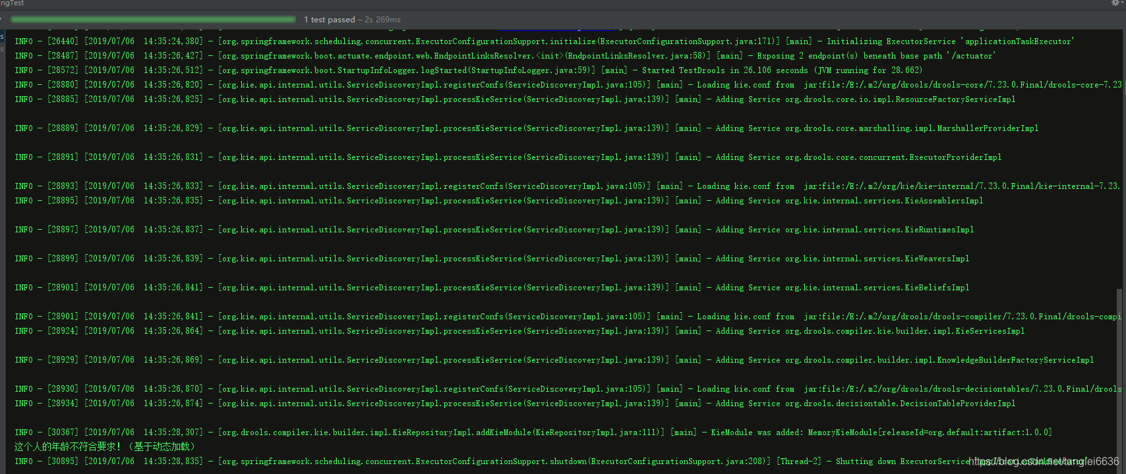Click the KieRuntimesImpl log entry
The height and width of the screenshot is (474, 1126).
click(494, 230)
